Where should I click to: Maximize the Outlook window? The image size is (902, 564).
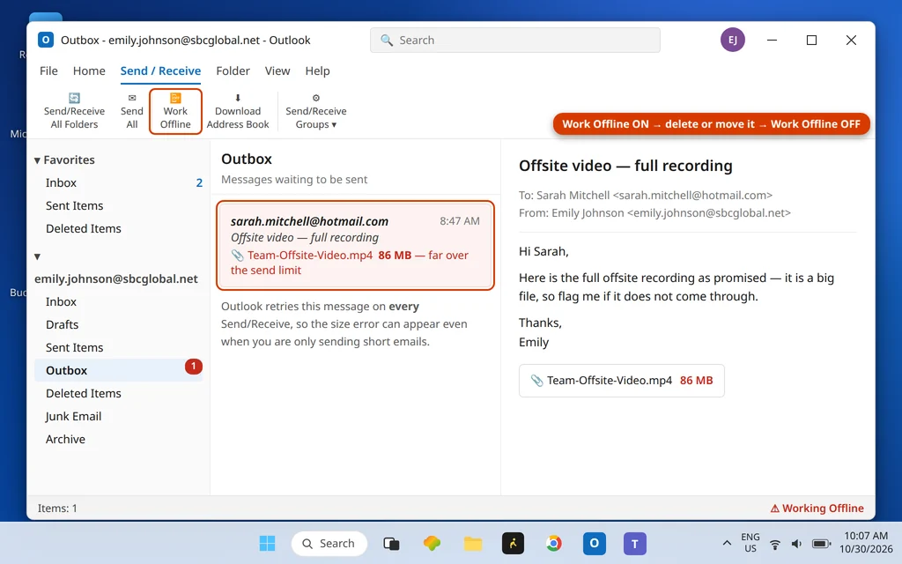coord(811,40)
